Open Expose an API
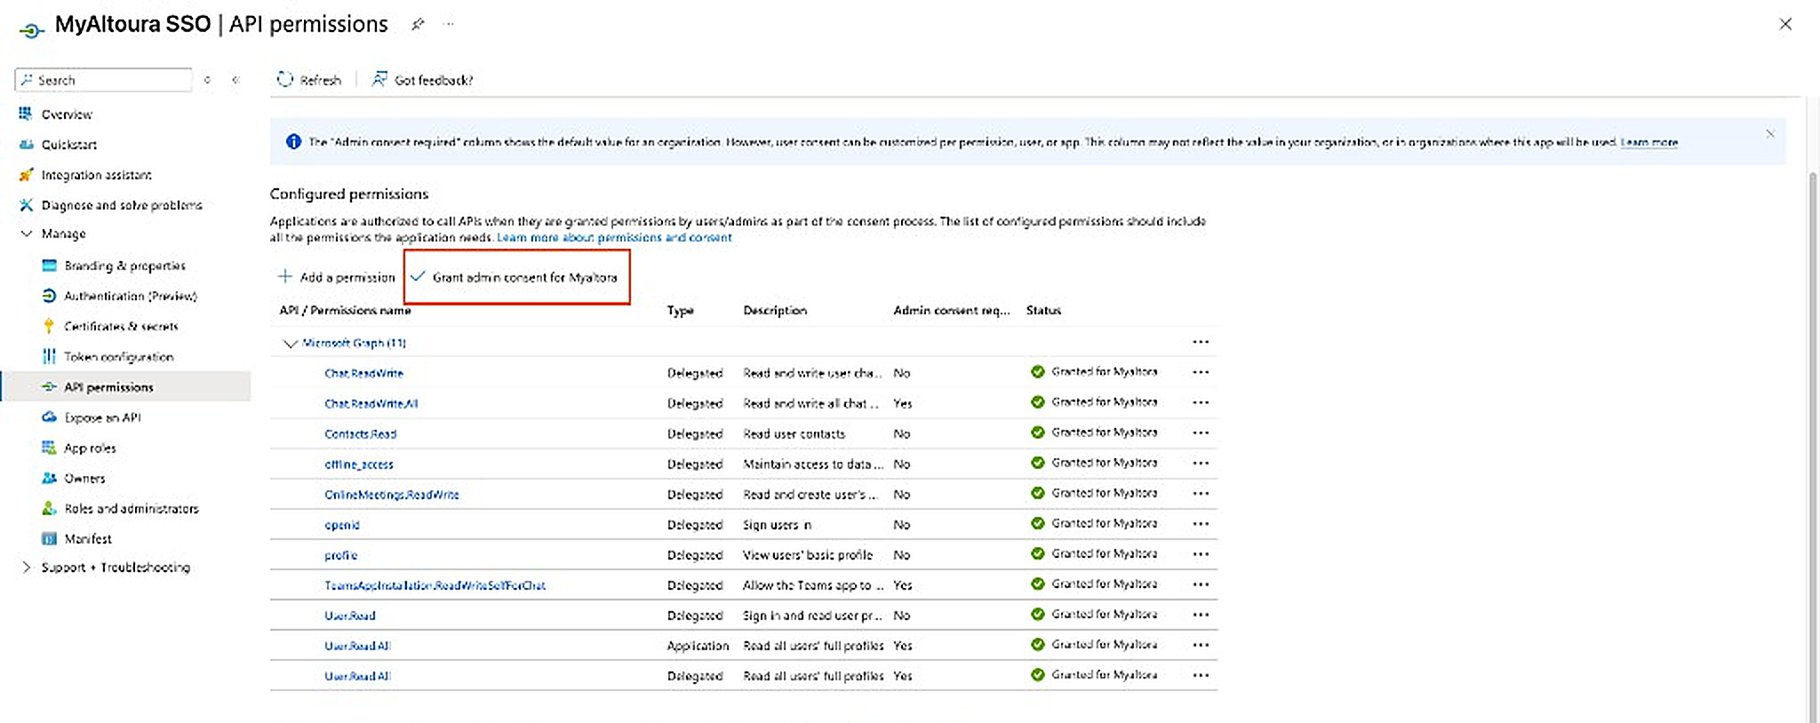 [102, 417]
